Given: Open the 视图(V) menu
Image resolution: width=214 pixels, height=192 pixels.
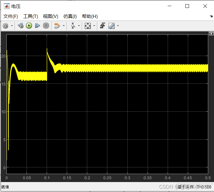Looking at the screenshot, I should pos(51,16).
